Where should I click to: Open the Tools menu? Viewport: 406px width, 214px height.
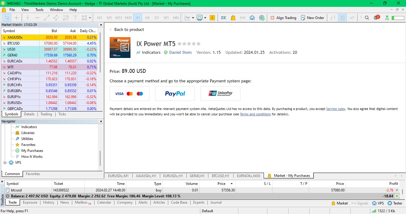point(40,10)
